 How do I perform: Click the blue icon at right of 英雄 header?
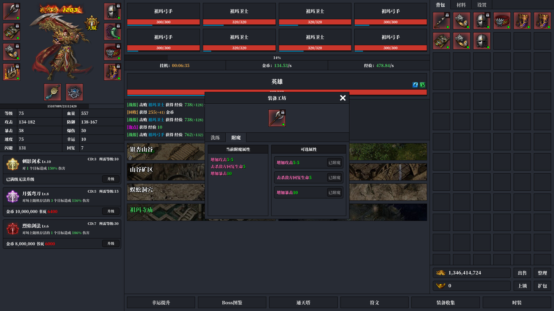(x=415, y=85)
